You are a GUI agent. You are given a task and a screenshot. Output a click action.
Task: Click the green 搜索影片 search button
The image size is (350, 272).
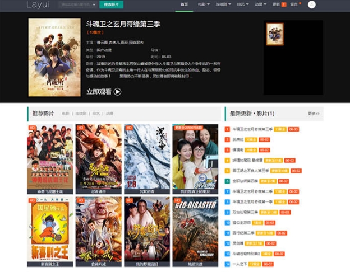click(111, 4)
